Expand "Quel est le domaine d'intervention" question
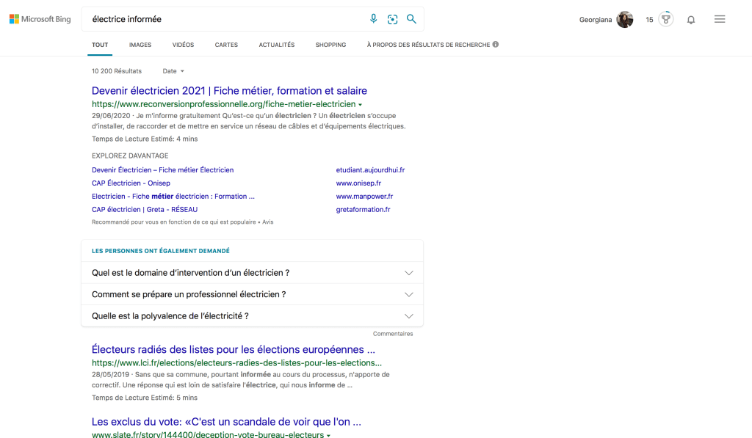 pyautogui.click(x=409, y=273)
